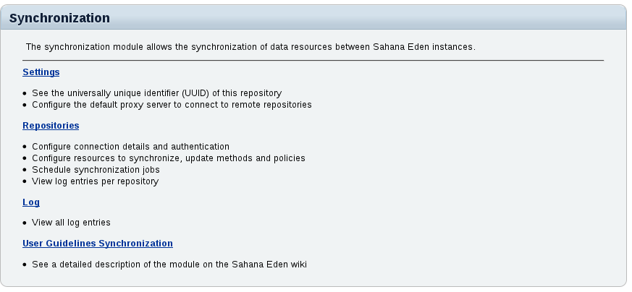This screenshot has height=292, width=632.
Task: Click the 'Schedule synchronization jobs' text
Action: pos(96,170)
